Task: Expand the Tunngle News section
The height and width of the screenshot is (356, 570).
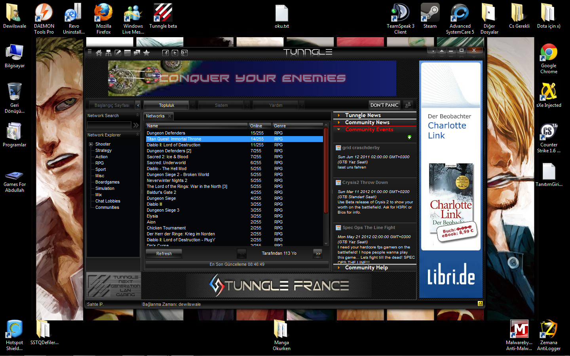Action: (x=375, y=115)
